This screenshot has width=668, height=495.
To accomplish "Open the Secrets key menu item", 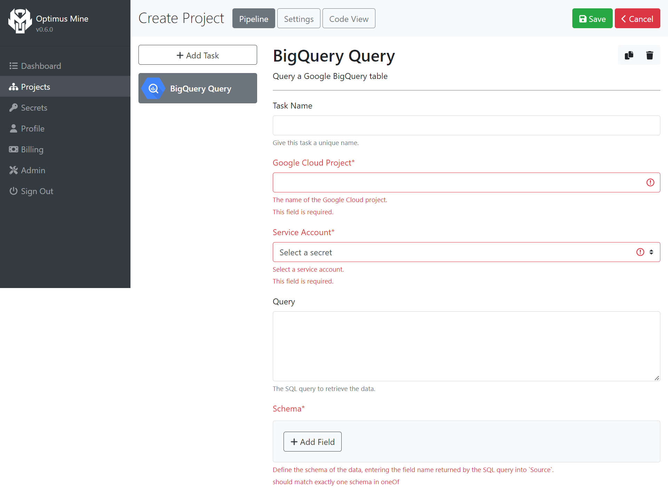I will [x=34, y=107].
